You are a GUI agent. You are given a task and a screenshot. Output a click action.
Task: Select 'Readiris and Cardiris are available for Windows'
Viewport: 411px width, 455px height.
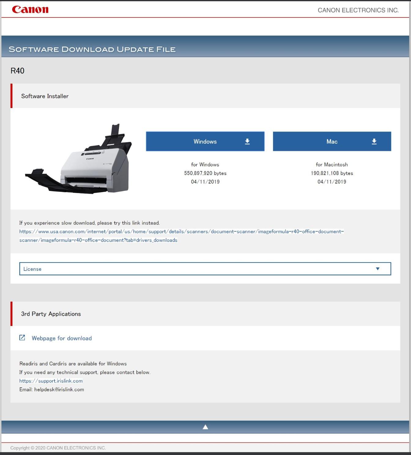(73, 364)
